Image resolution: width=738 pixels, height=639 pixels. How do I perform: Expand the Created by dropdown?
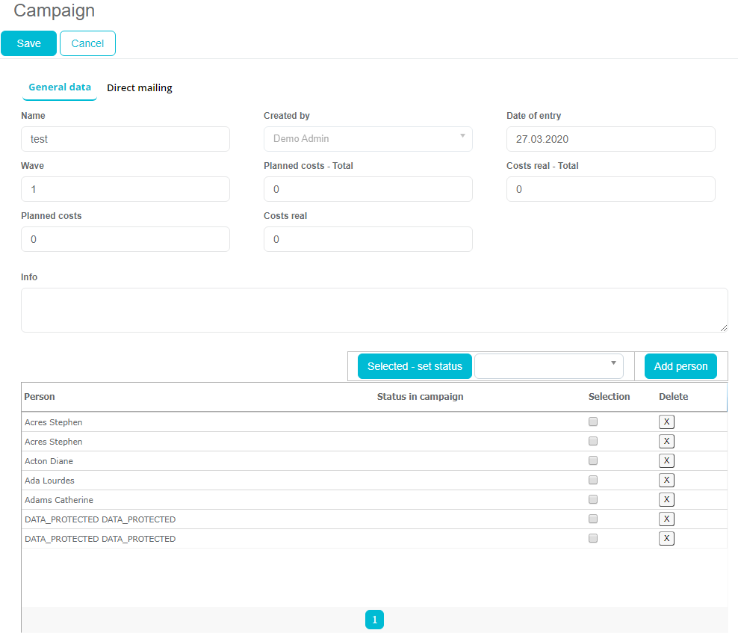[x=368, y=139]
